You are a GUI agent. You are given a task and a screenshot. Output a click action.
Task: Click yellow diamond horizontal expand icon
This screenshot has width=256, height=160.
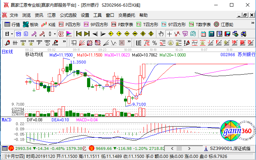coord(127,34)
